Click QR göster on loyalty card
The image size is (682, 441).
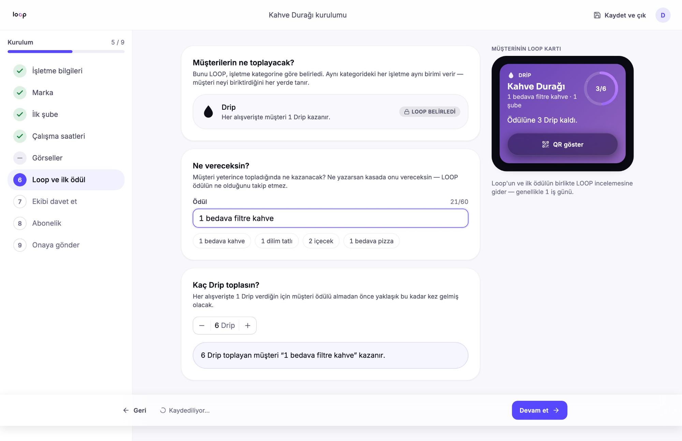(x=563, y=144)
